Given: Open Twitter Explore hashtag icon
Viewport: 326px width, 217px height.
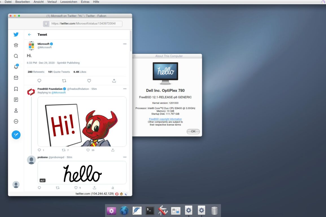Looking at the screenshot, I should click(x=16, y=56).
